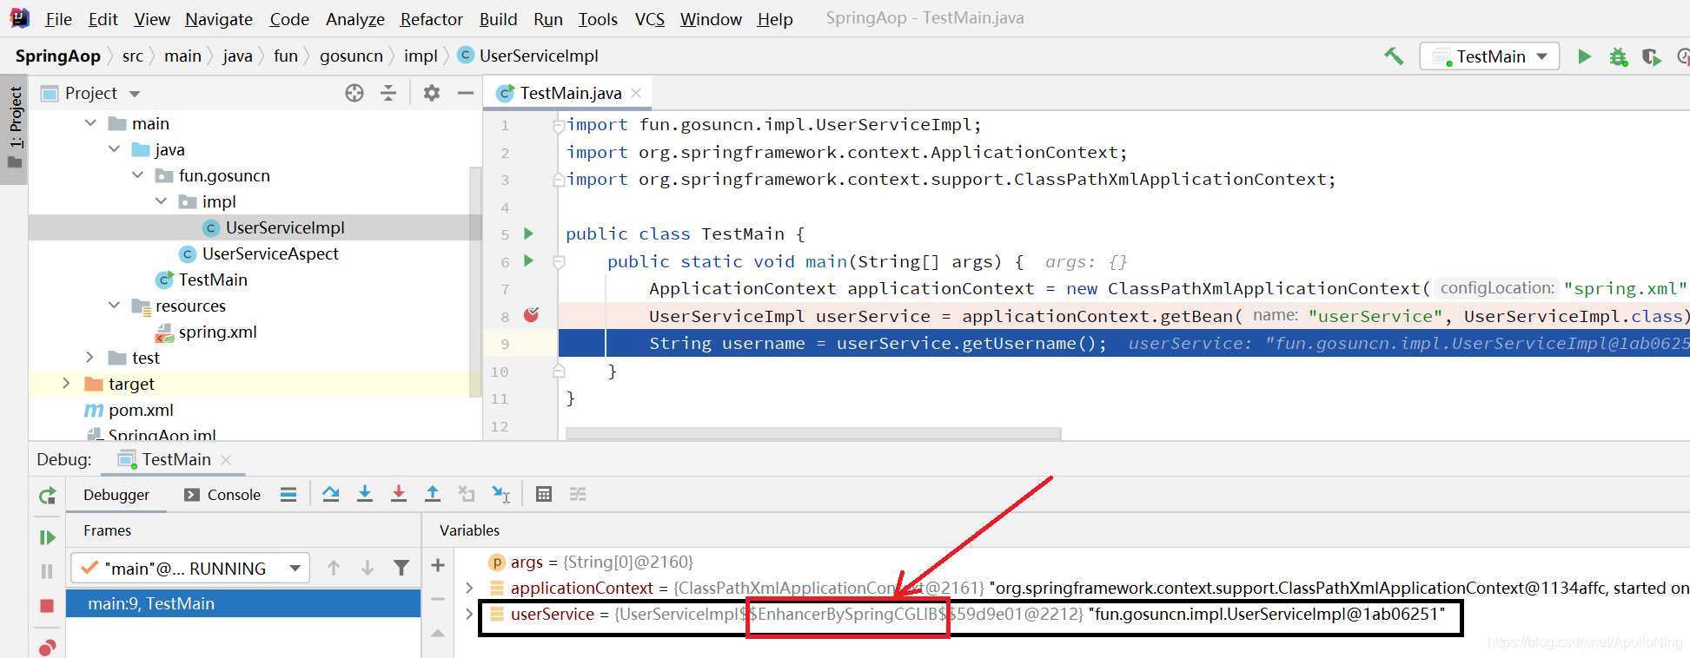Image resolution: width=1690 pixels, height=658 pixels.
Task: Switch to the Console tab
Action: tap(222, 495)
